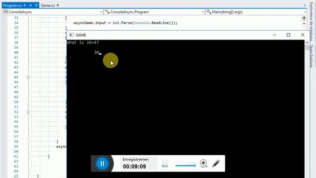Open the Explorateur de solutions side panel
Viewport: 316px width, 178px height.
(312, 21)
